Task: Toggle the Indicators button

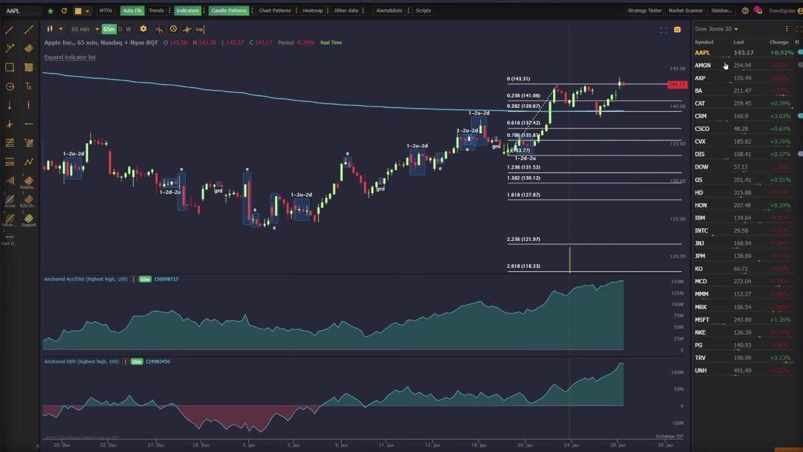Action: coord(187,11)
